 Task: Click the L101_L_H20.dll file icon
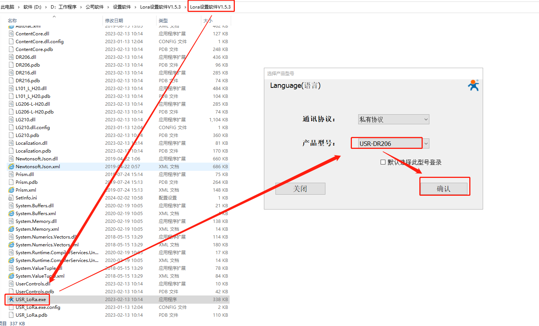[11, 88]
